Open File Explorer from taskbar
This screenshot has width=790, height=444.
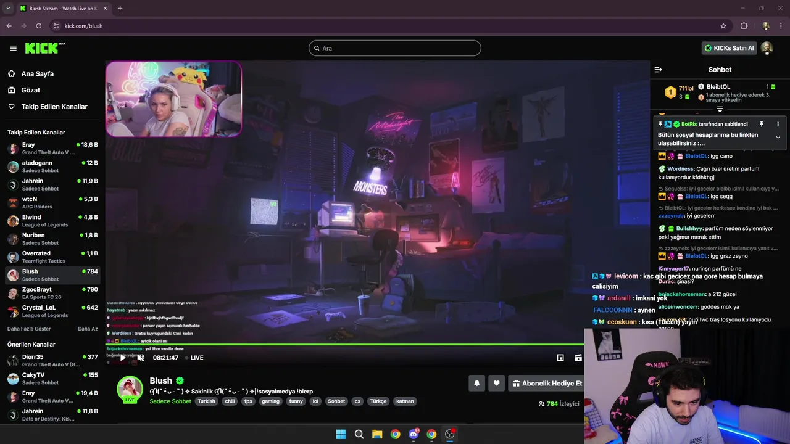(377, 434)
